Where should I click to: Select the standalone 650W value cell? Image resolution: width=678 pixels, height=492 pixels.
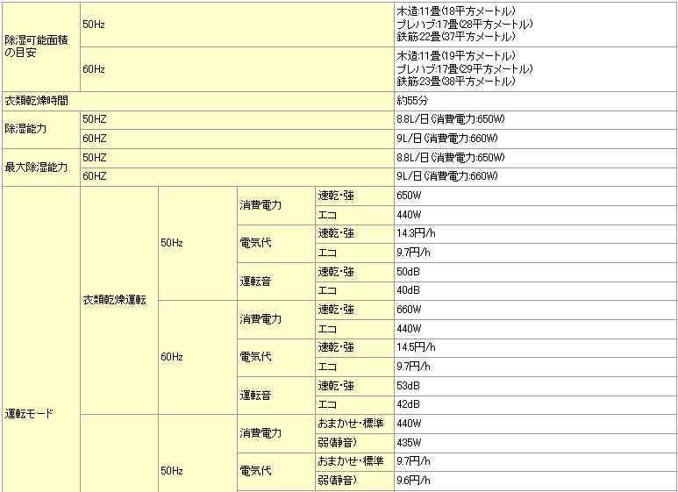coord(535,196)
